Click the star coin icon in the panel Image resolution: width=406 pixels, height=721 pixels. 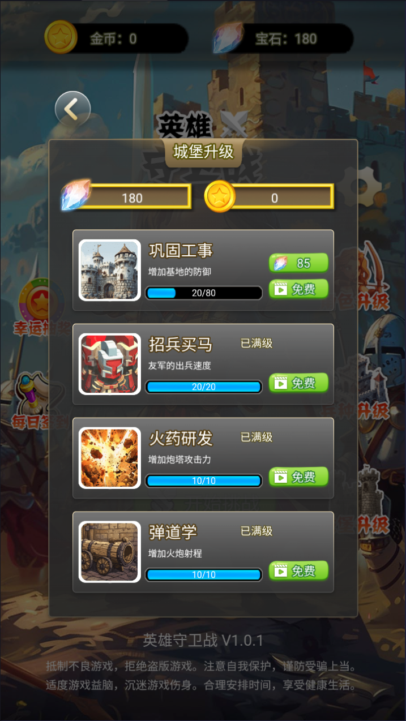[220, 197]
